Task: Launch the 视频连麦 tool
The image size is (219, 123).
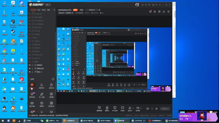Action: coord(32,95)
